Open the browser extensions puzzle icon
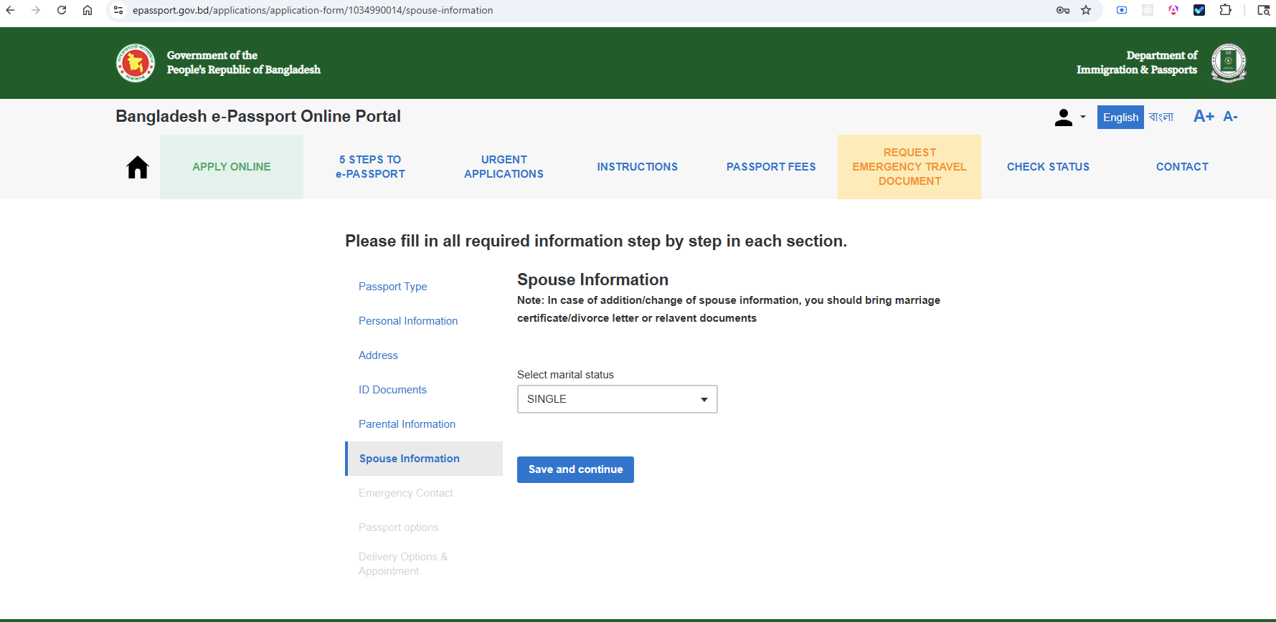Viewport: 1276px width, 622px height. coord(1225,10)
